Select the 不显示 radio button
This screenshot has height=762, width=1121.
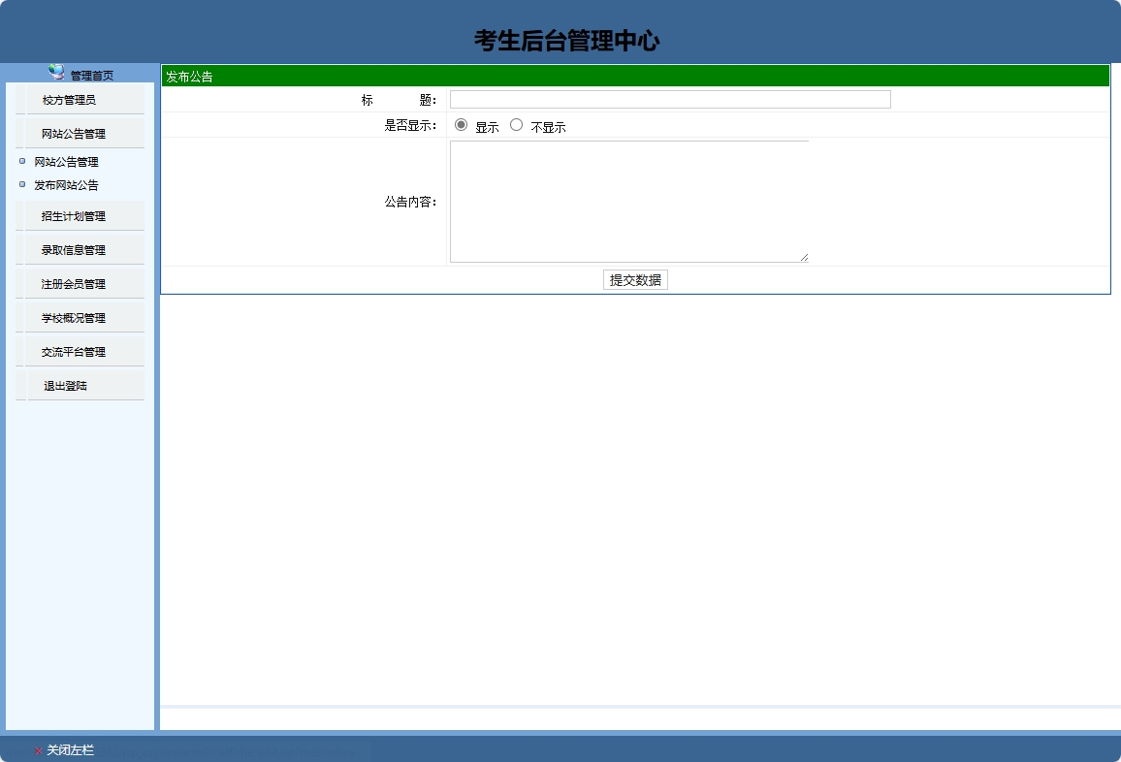pyautogui.click(x=516, y=124)
